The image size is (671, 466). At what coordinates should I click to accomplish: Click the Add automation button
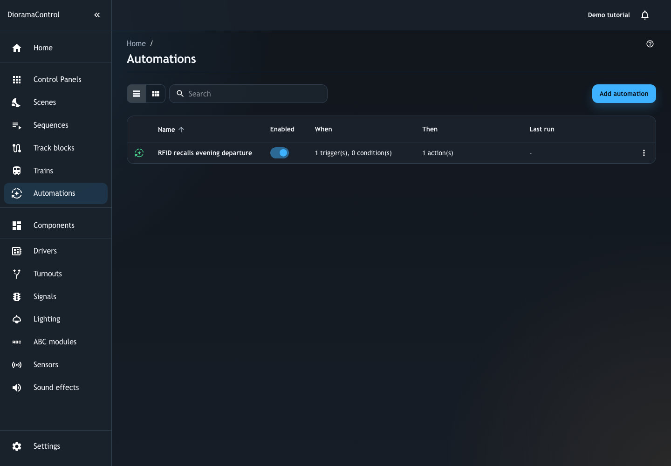pos(624,94)
